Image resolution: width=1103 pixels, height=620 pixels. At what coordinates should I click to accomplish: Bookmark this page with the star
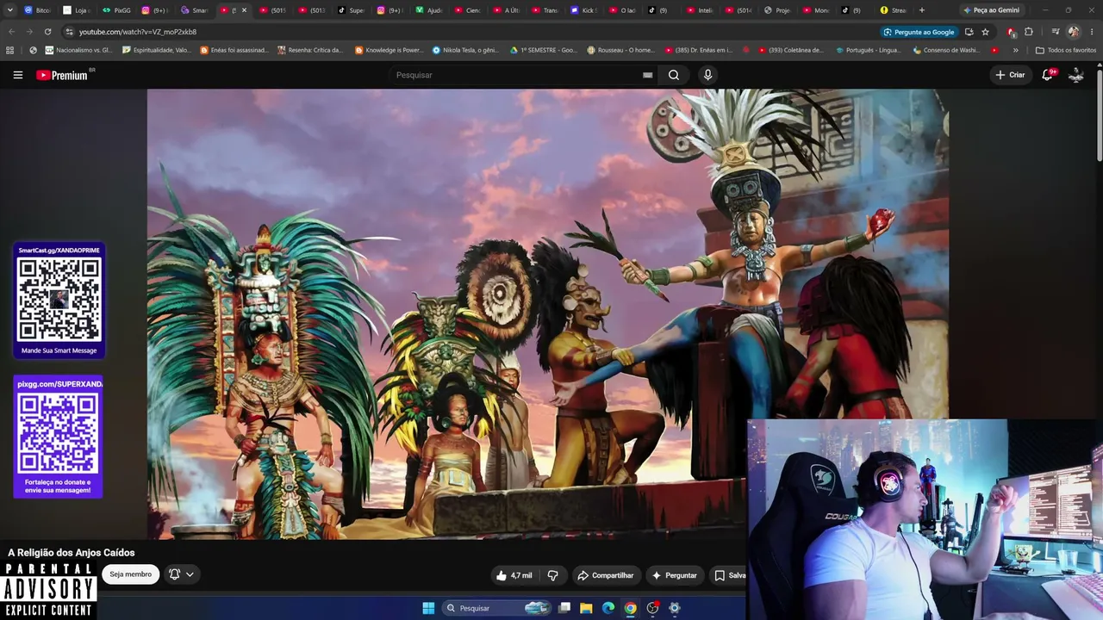[985, 32]
